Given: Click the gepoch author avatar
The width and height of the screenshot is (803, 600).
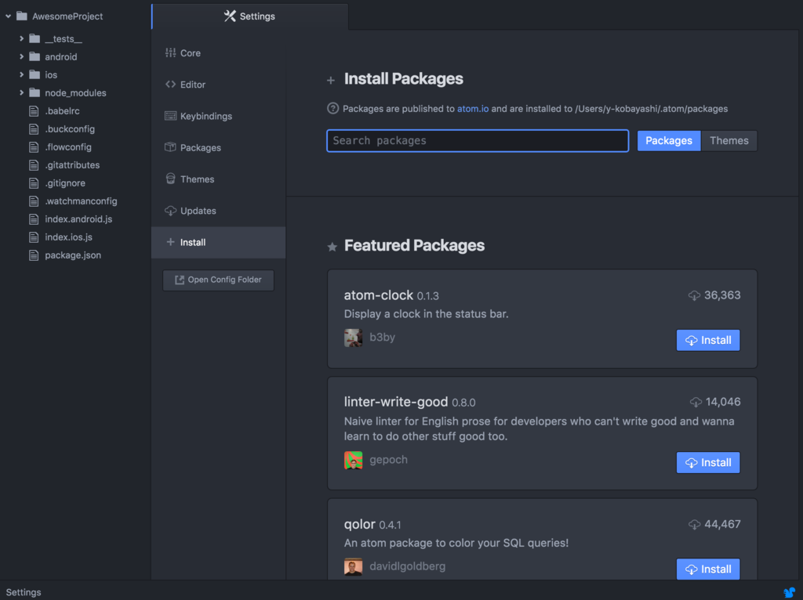Looking at the screenshot, I should pyautogui.click(x=353, y=461).
